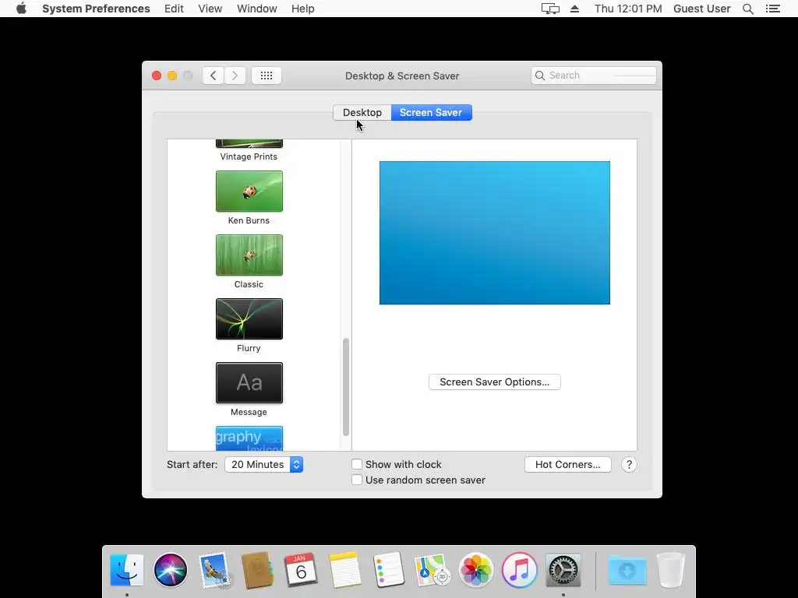
Task: Open Notification Center in menu bar
Action: [x=772, y=9]
